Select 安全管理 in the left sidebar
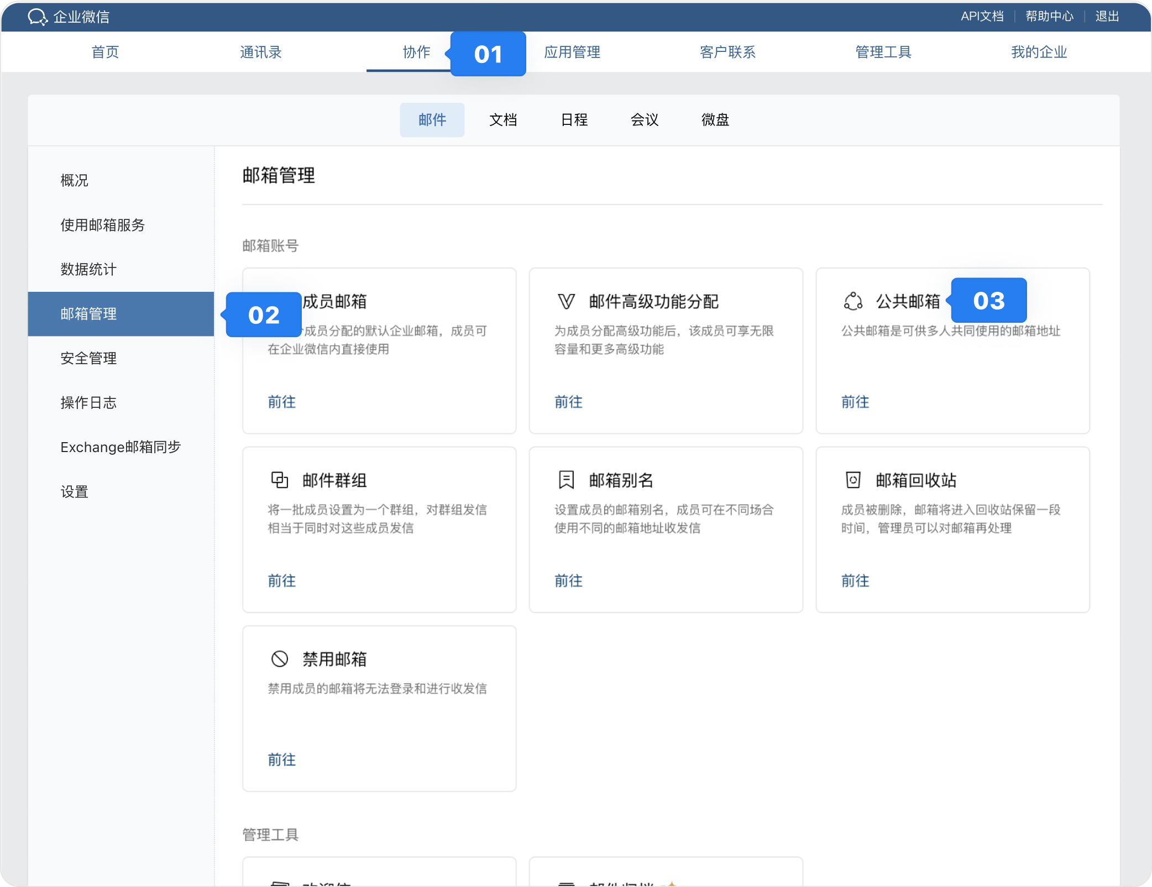 pos(88,358)
